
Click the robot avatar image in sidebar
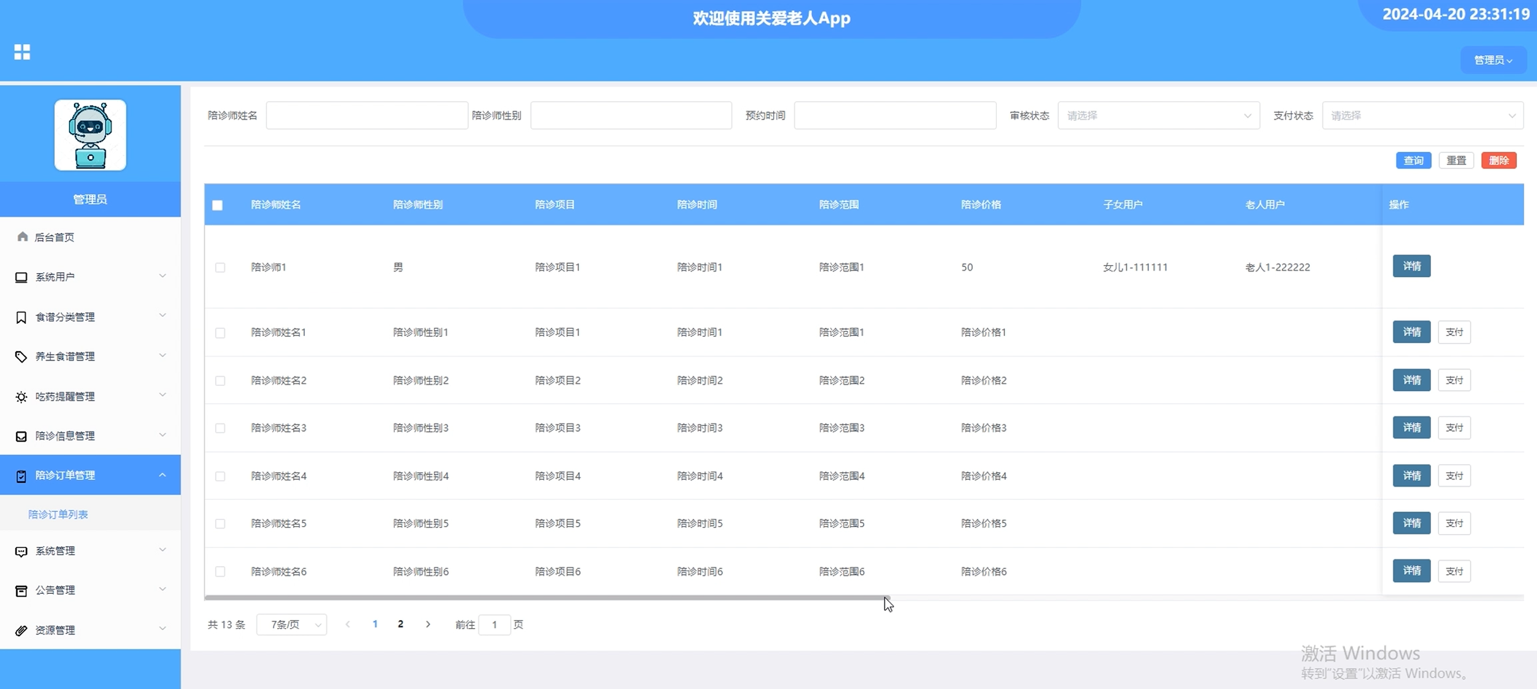[x=90, y=135]
